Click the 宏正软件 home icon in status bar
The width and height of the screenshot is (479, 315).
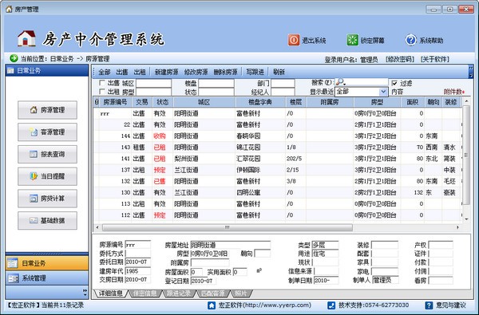pyautogui.click(x=212, y=305)
